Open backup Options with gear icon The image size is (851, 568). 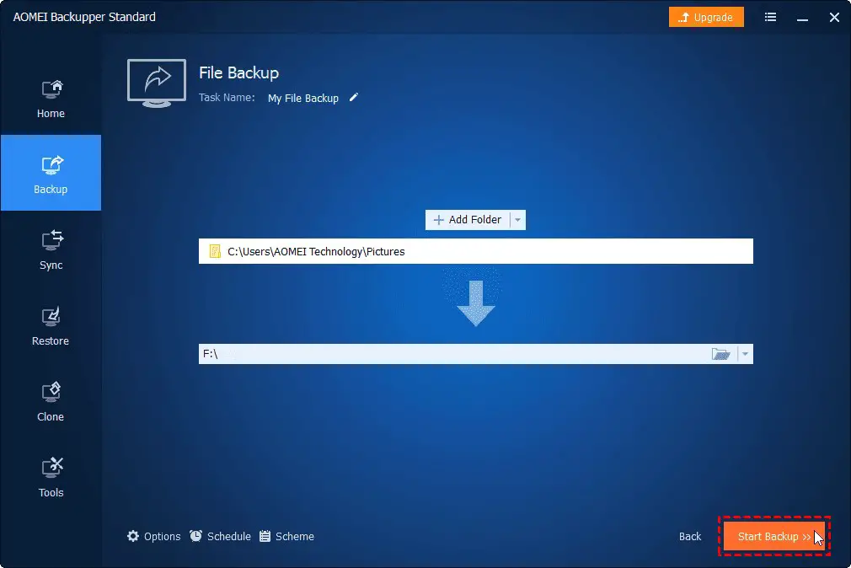[153, 537]
